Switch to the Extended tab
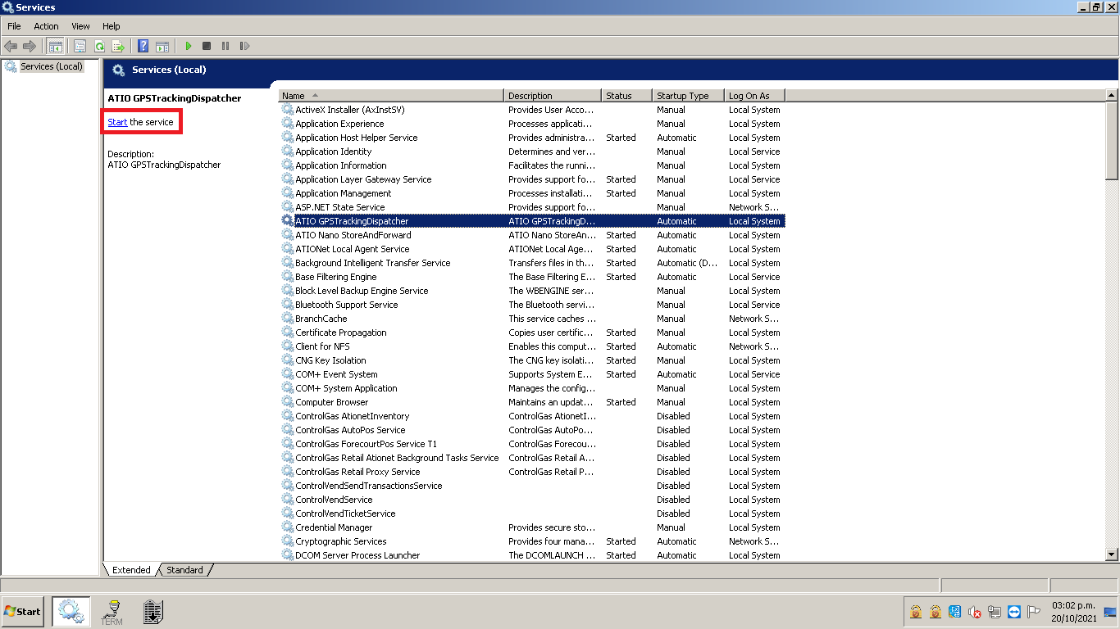 click(x=131, y=570)
